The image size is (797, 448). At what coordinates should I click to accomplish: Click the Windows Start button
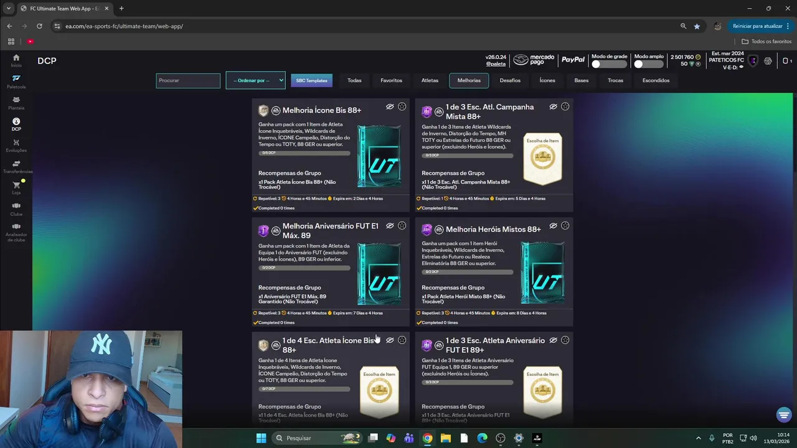[261, 438]
